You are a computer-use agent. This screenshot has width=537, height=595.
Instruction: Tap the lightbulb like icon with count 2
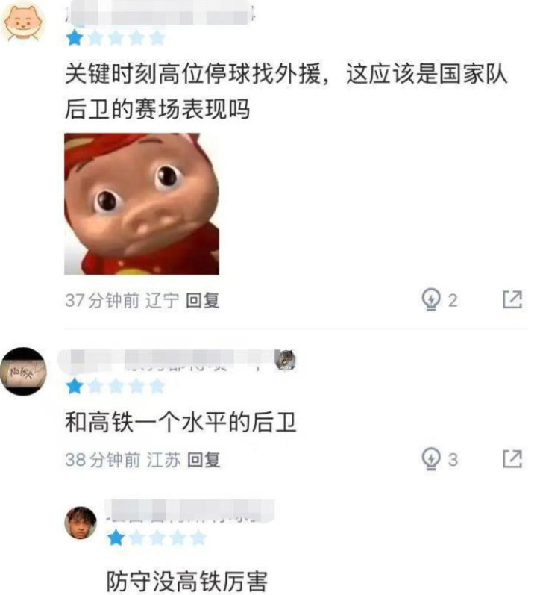point(431,300)
